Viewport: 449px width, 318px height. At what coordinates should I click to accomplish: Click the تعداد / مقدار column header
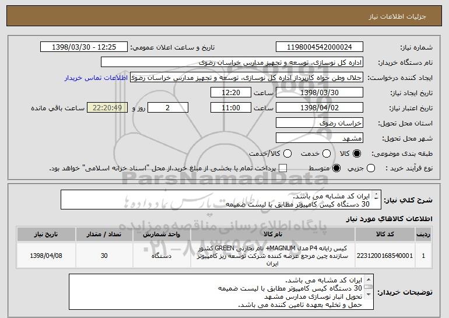point(104,235)
